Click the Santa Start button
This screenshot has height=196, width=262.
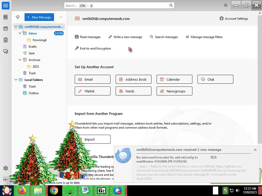click(7, 190)
